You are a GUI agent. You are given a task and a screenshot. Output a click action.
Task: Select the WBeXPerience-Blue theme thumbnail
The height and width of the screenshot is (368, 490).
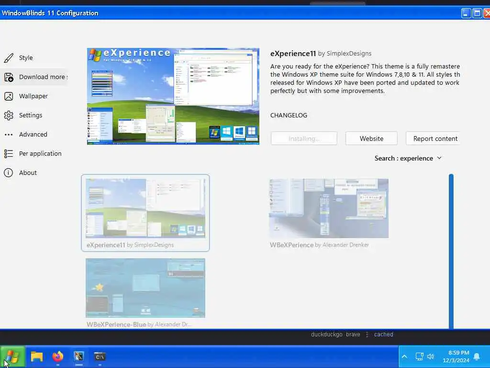coord(145,288)
